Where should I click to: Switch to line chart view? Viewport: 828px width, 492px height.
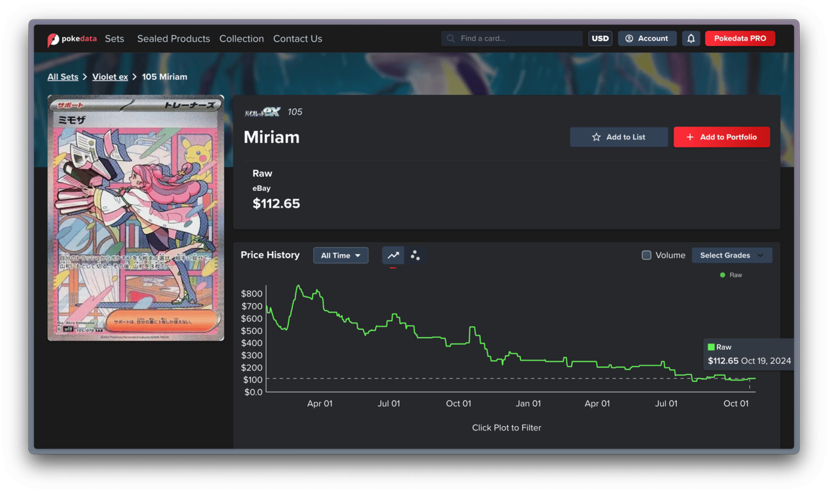tap(393, 255)
